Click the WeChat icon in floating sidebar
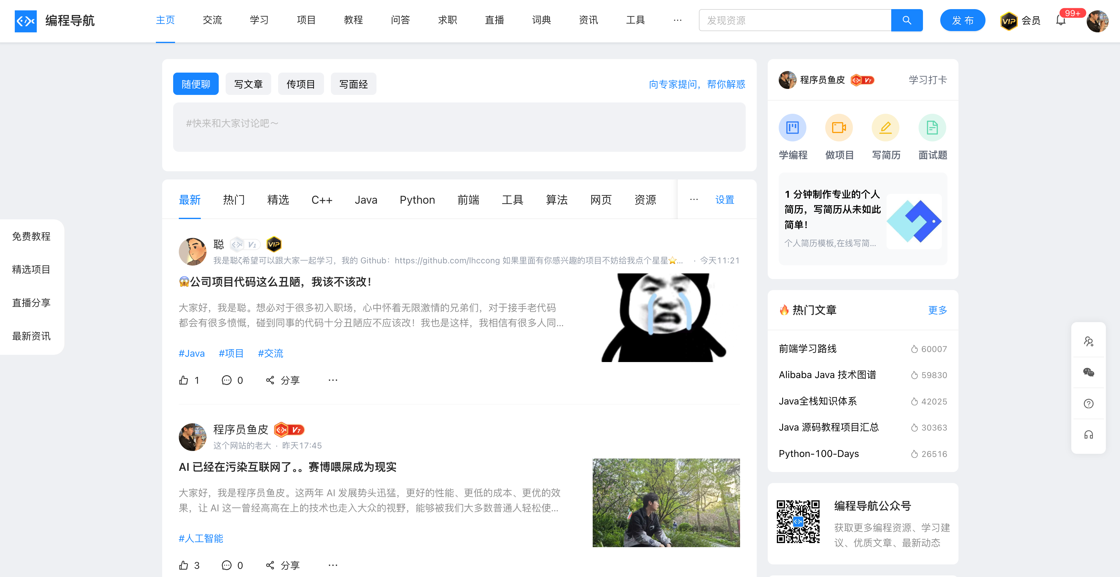This screenshot has height=577, width=1120. [1088, 372]
